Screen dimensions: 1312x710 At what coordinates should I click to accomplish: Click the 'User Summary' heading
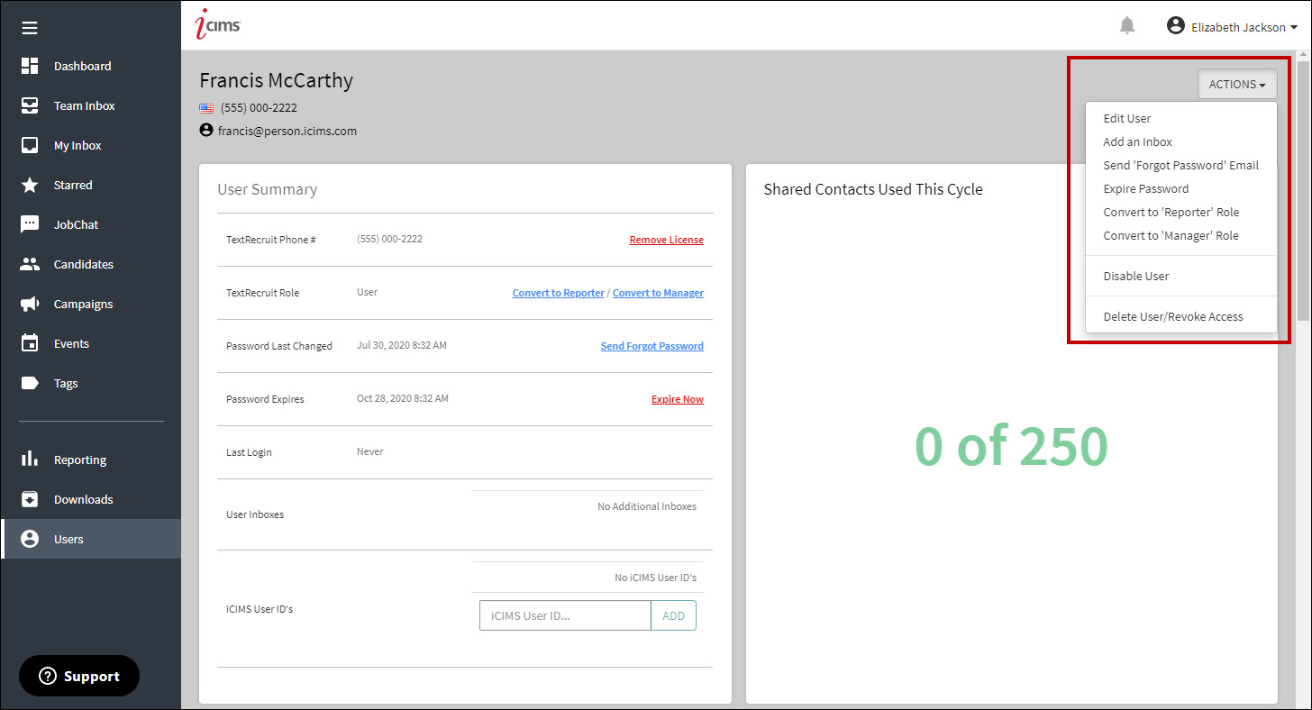point(268,189)
